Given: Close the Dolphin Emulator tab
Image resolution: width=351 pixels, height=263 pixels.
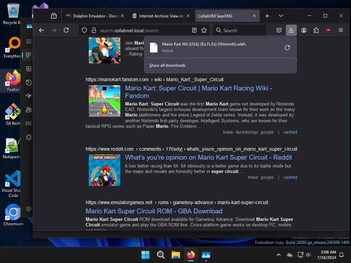Looking at the screenshot, I should pos(122,16).
